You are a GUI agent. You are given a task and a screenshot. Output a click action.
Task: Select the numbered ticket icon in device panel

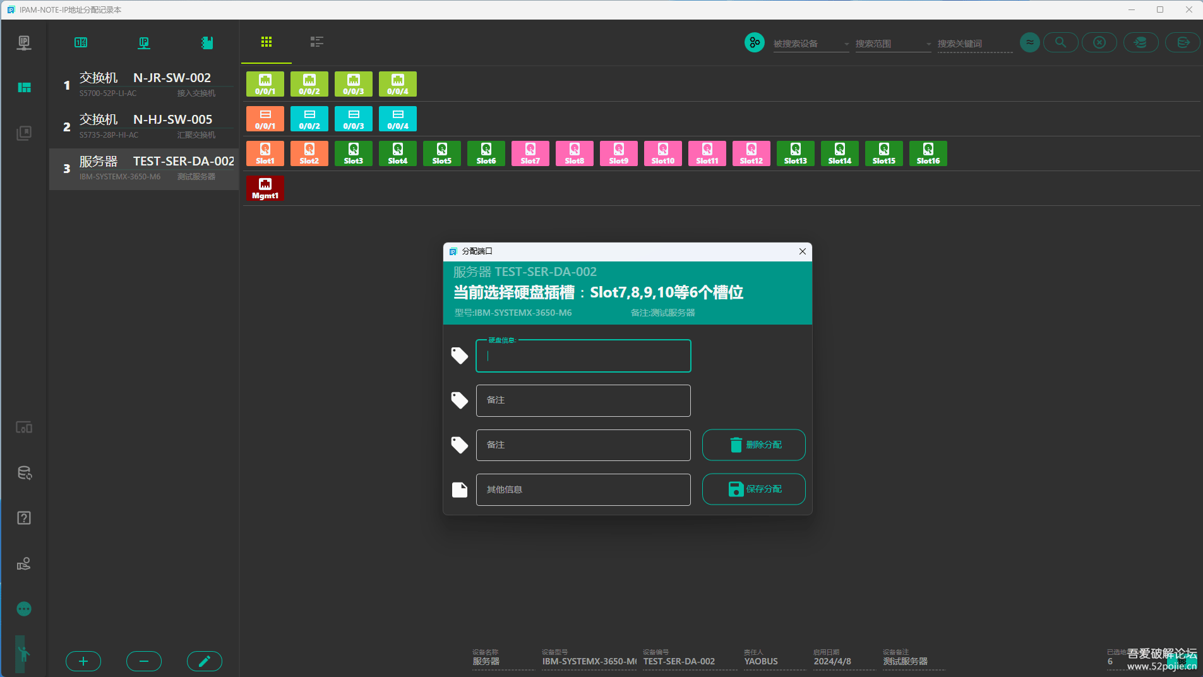coord(81,42)
